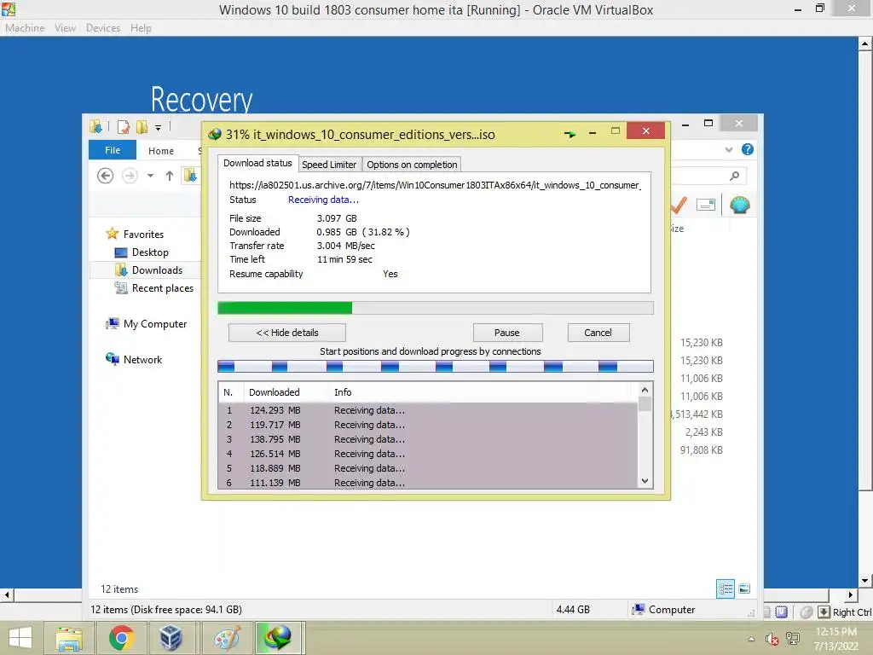This screenshot has height=655, width=873.
Task: Select Downloads in navigation pane
Action: (157, 270)
